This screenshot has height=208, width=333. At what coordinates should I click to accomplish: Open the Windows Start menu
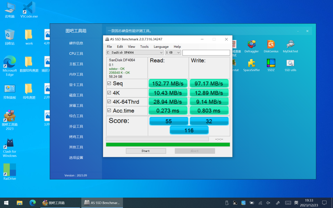[6, 203]
